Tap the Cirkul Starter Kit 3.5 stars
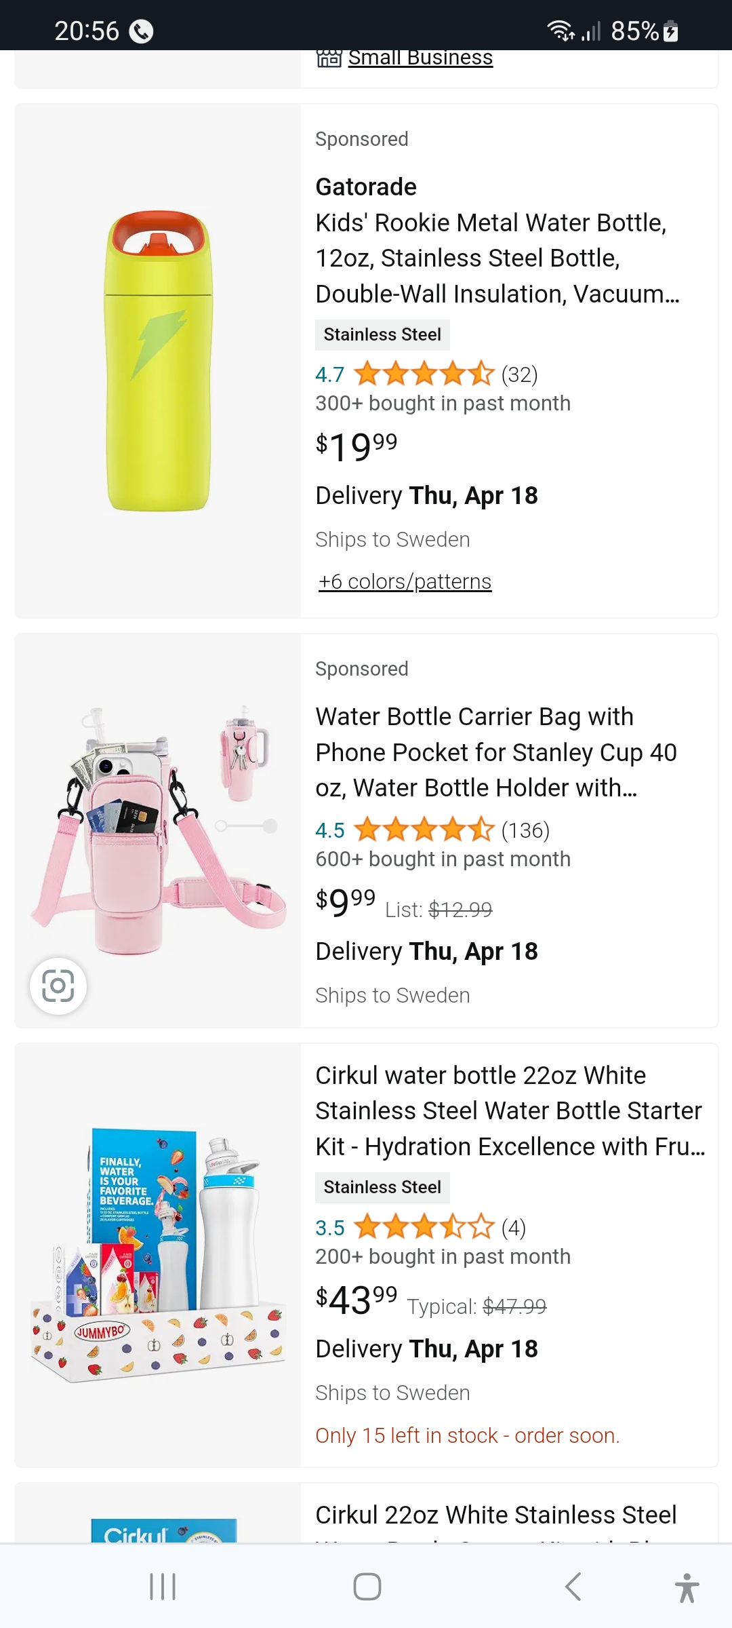This screenshot has width=732, height=1628. (424, 1227)
